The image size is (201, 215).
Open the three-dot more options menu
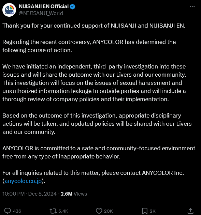pyautogui.click(x=192, y=6)
